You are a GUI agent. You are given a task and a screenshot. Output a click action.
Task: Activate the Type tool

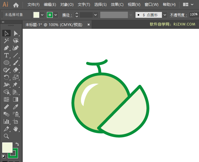[x=6, y=56]
